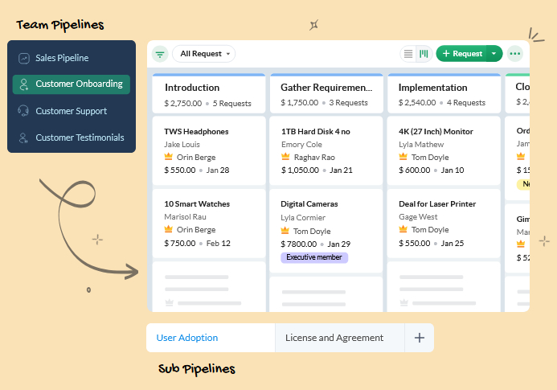
Task: Click contact name Lyla Mathew
Action: click(421, 144)
